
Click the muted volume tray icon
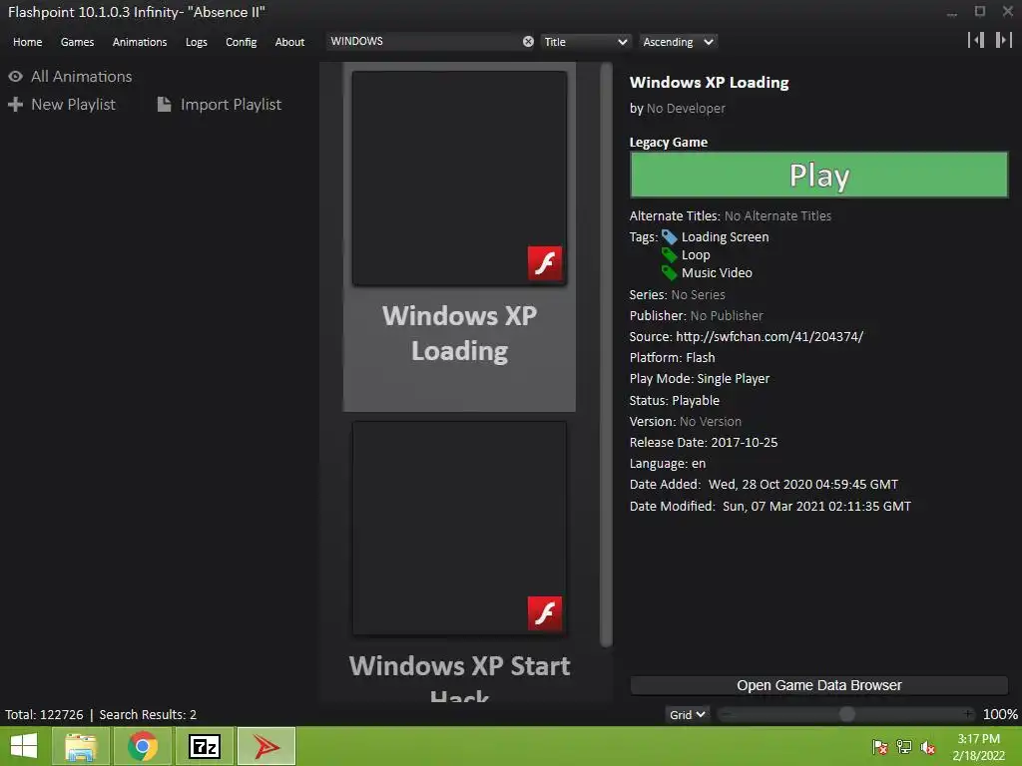tap(928, 747)
